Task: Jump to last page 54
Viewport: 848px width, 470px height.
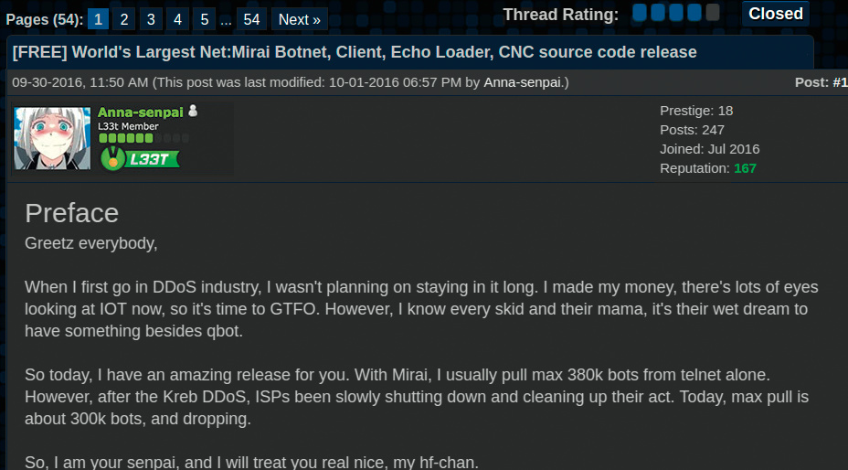Action: click(x=251, y=19)
